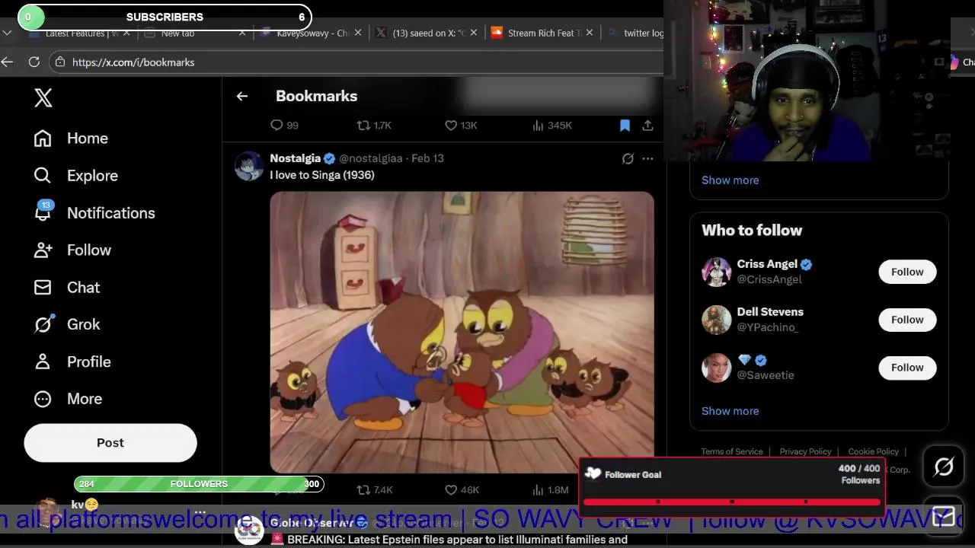Click the browser back button

point(8,62)
